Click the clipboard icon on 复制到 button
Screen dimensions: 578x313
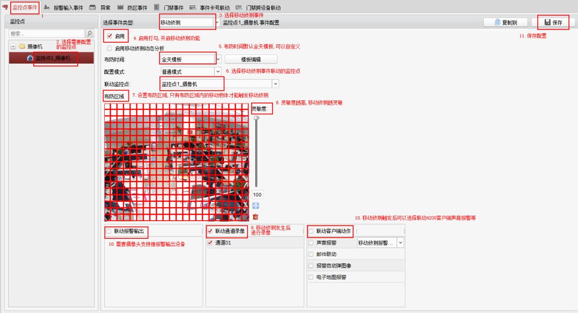[x=497, y=22]
